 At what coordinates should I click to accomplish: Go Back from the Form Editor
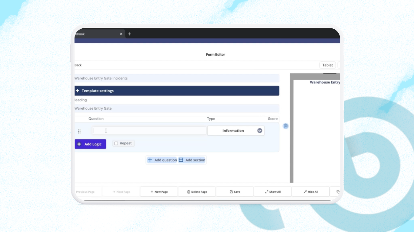(78, 65)
